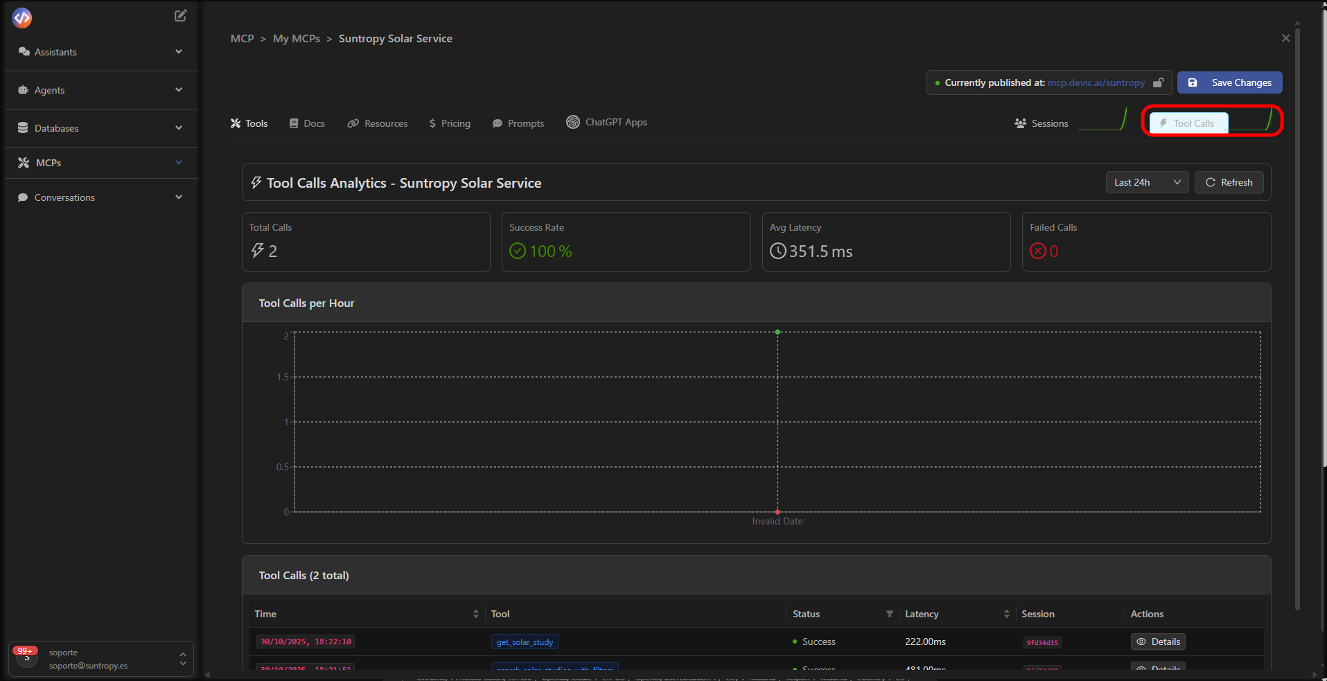Viewport: 1327px width, 681px height.
Task: Open the mcp.devic.ai/suntropy link
Action: (x=1096, y=82)
